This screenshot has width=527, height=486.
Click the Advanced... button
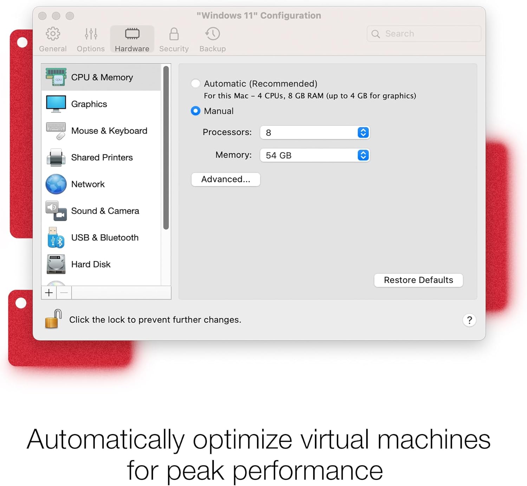226,179
